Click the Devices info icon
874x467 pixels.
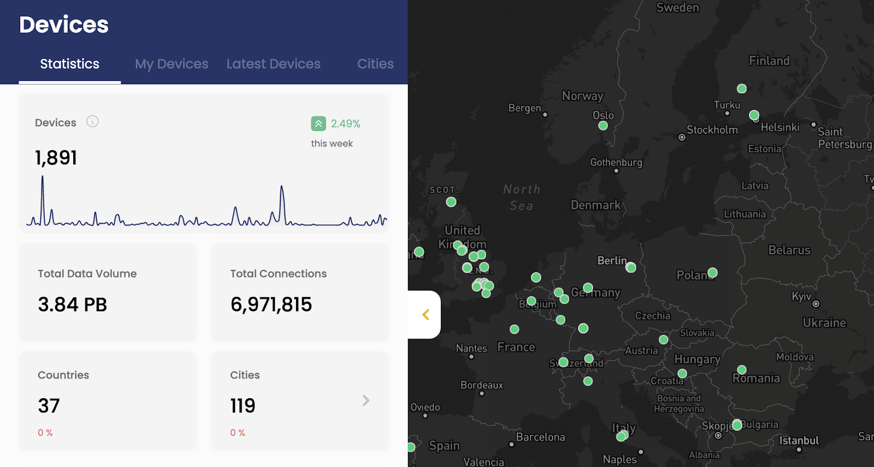click(x=92, y=122)
